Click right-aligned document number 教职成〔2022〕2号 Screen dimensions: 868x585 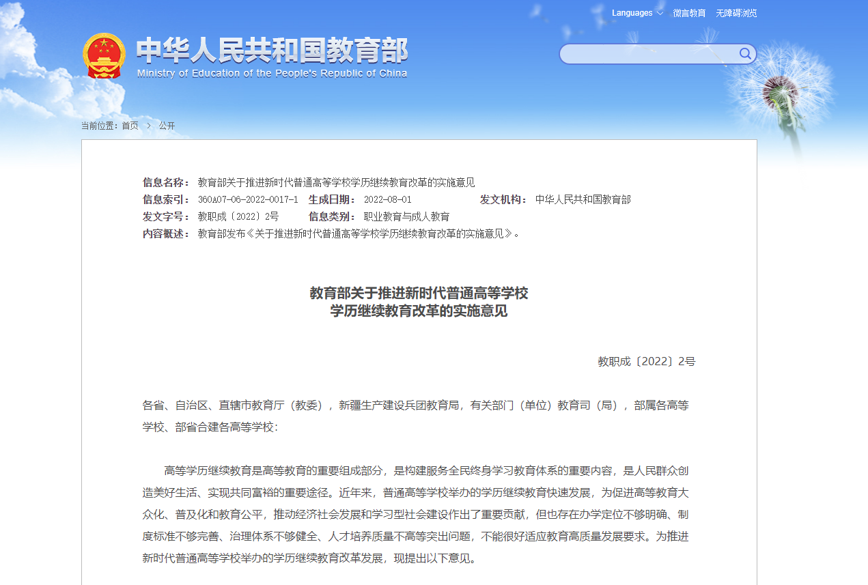point(646,361)
